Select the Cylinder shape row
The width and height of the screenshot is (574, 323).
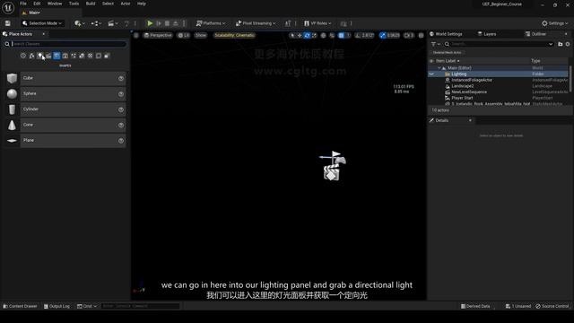click(x=65, y=109)
